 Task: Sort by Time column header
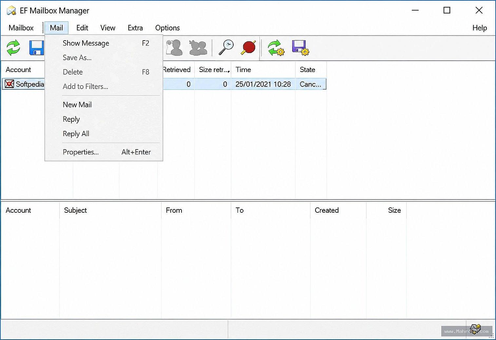click(x=263, y=70)
